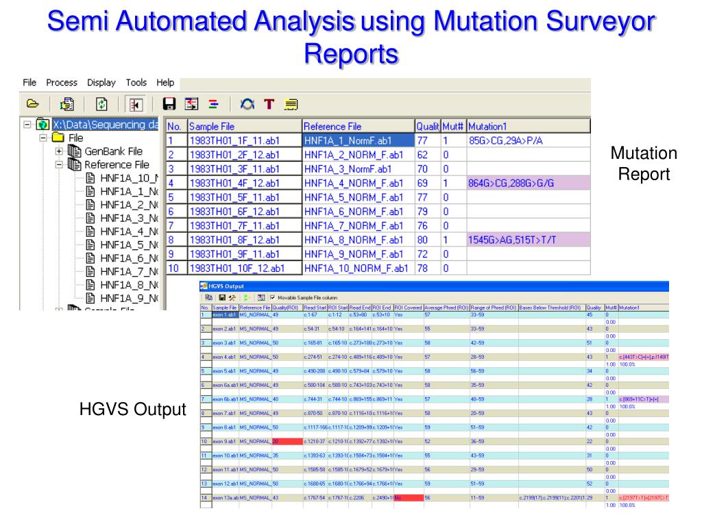
Task: Click the save icon in HGVS Output toolbar
Action: click(x=222, y=297)
